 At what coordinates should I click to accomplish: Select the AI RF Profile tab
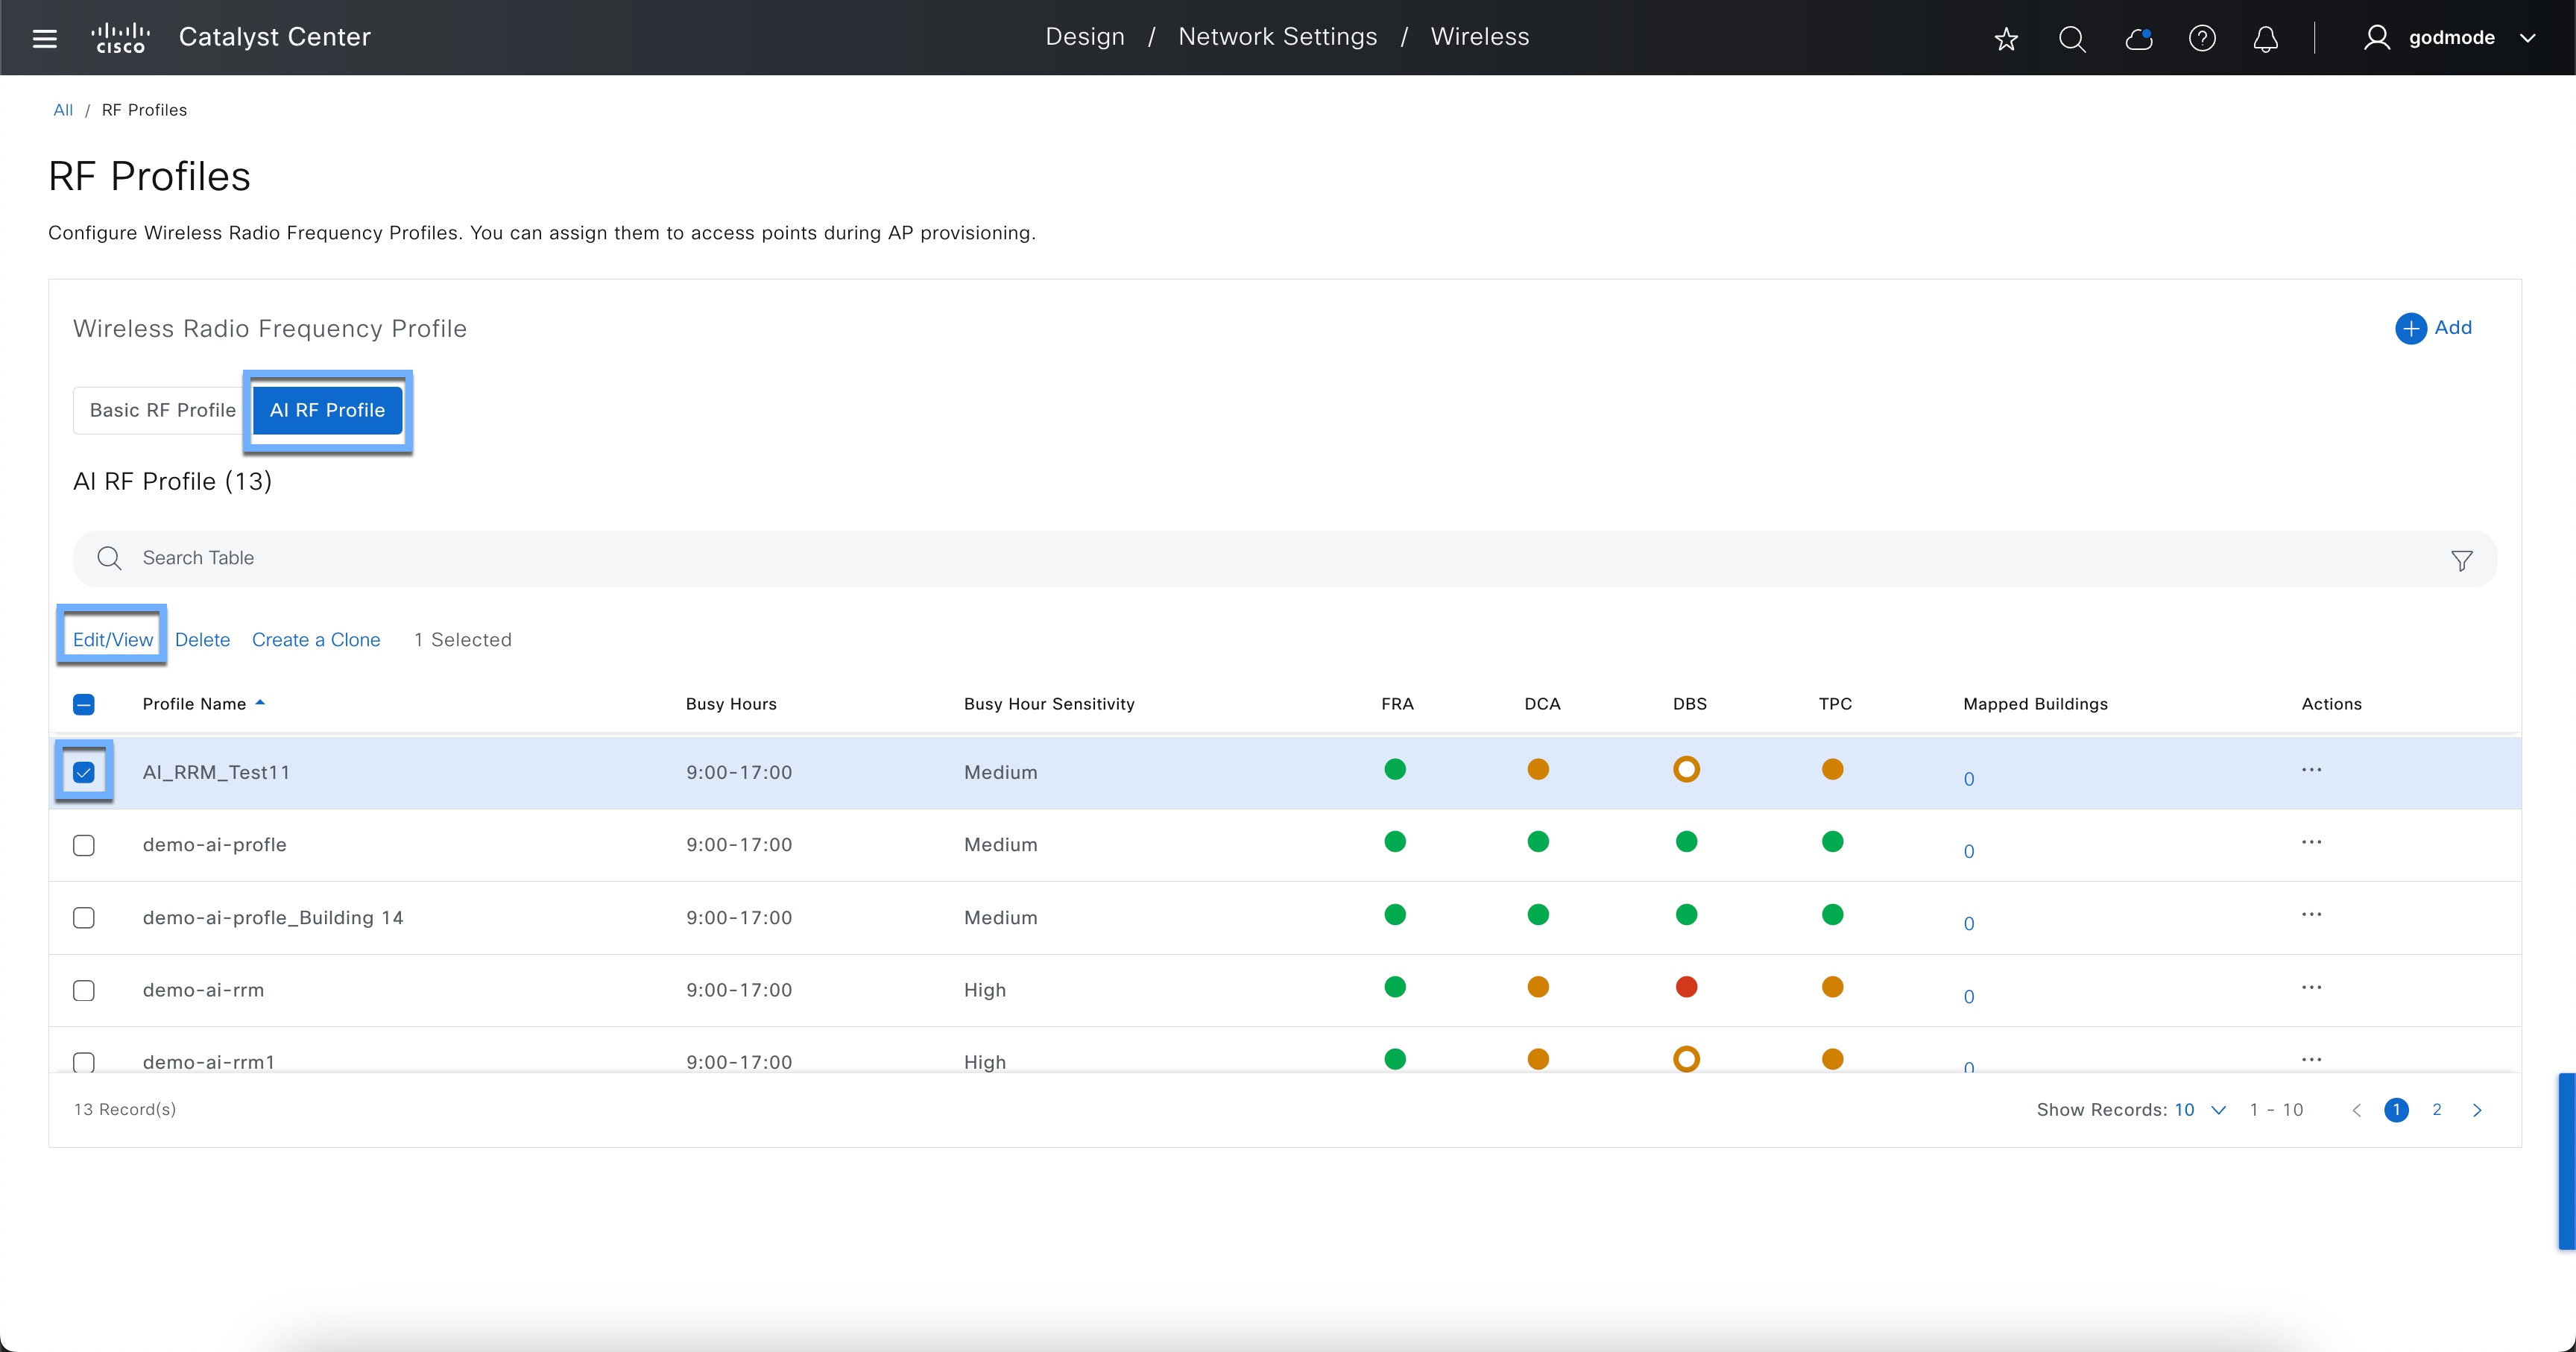tap(327, 410)
